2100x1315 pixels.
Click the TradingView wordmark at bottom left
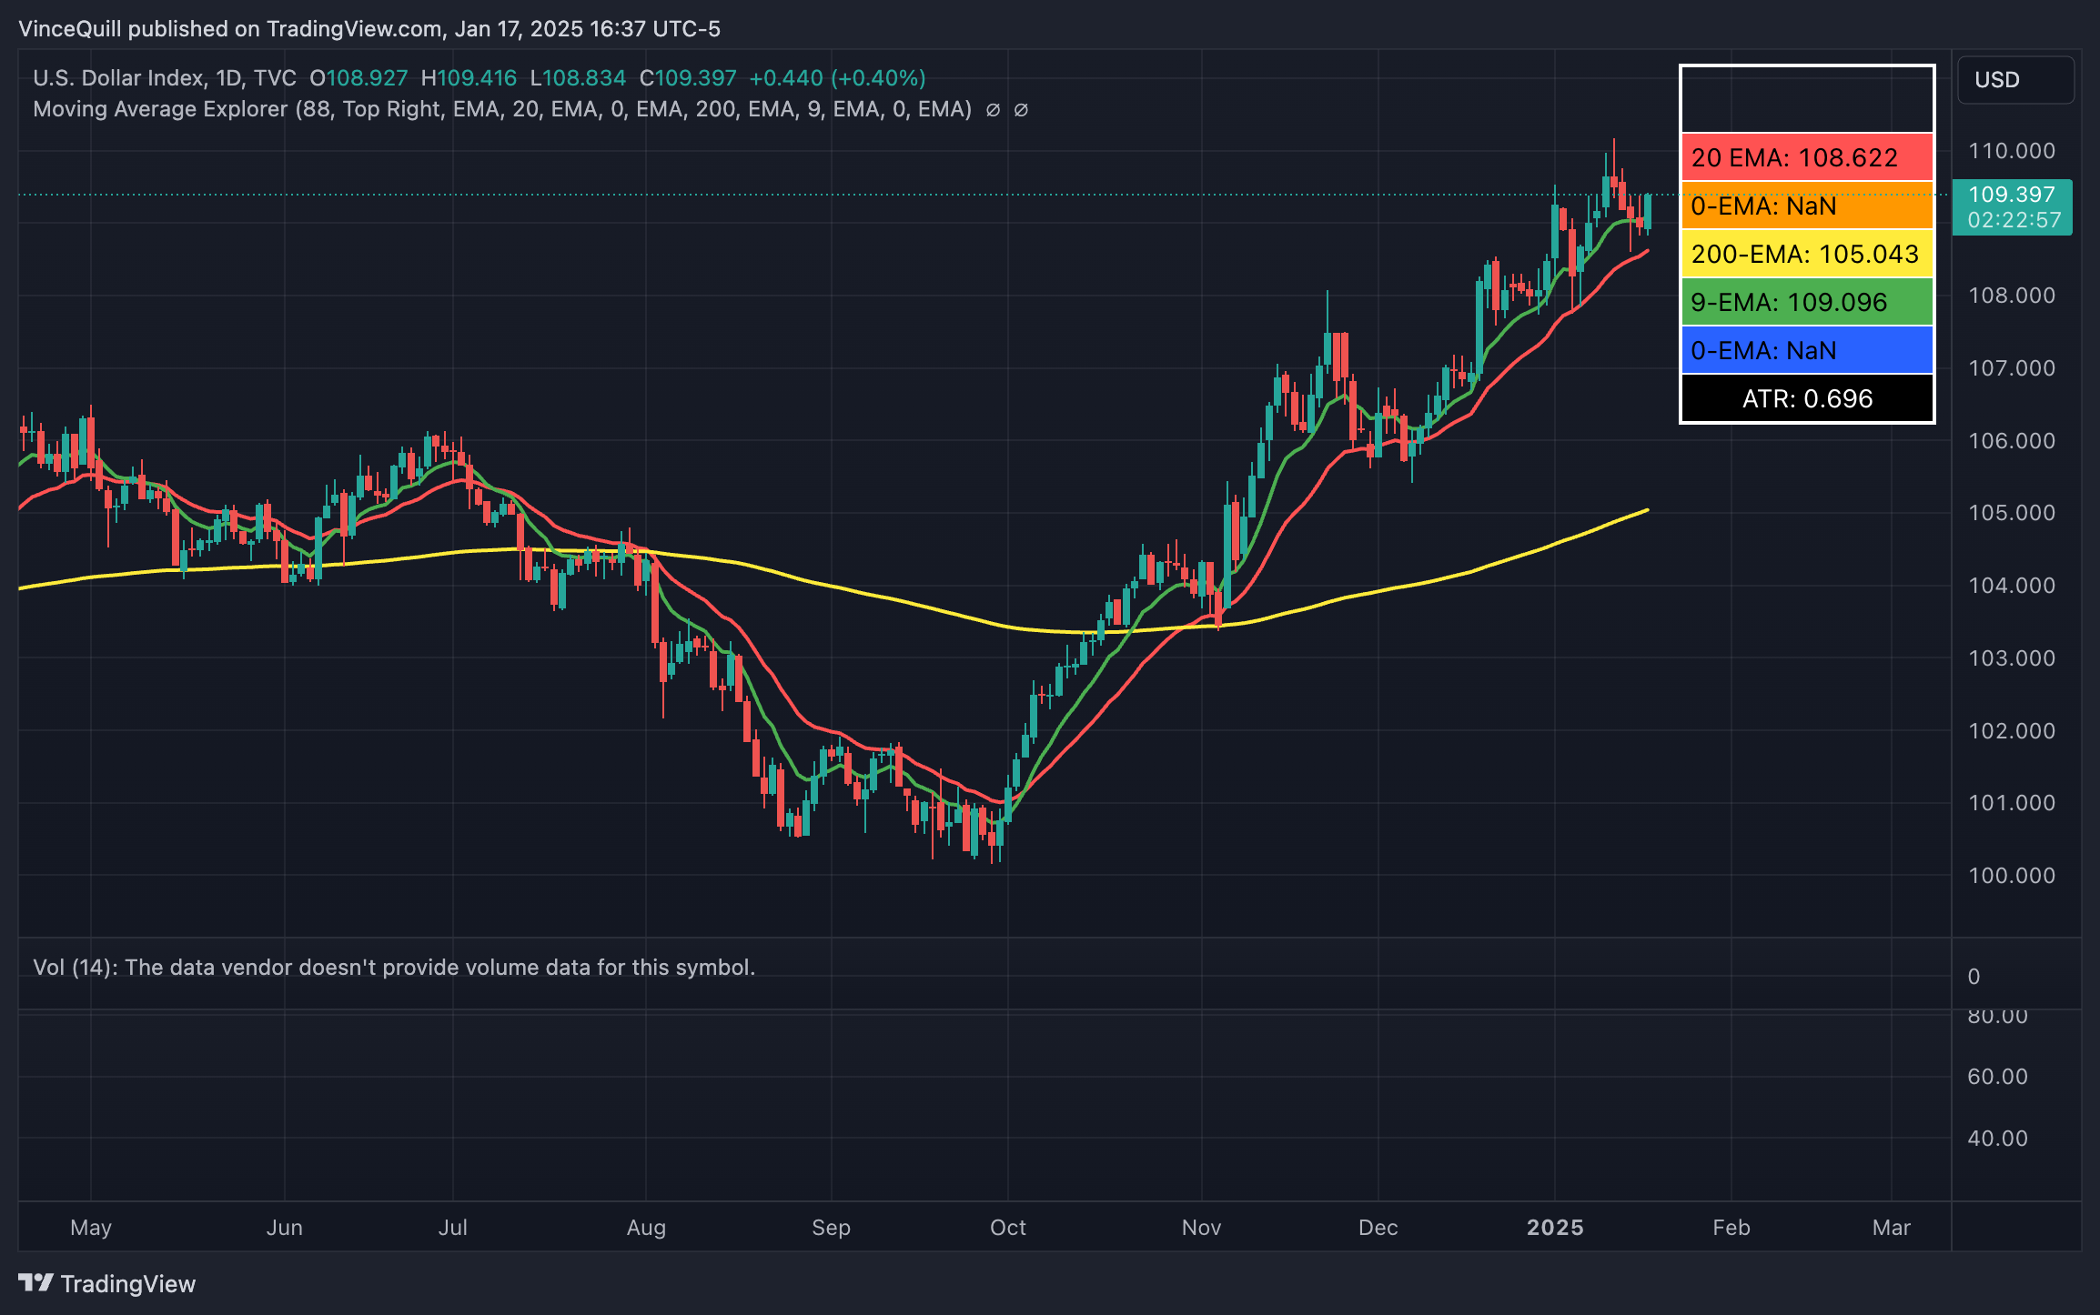click(x=127, y=1283)
